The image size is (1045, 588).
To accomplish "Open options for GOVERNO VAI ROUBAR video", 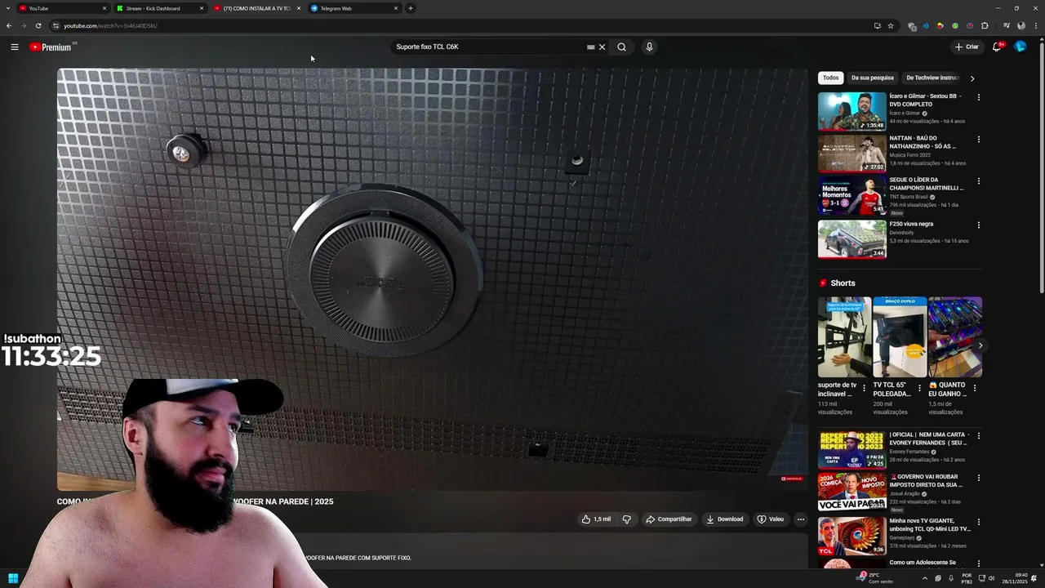I will pyautogui.click(x=979, y=478).
